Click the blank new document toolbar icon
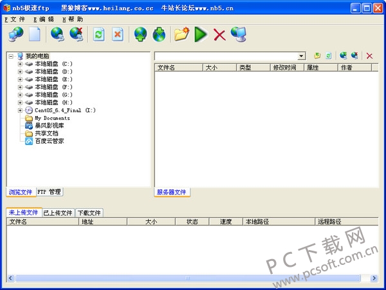386x290 pixels. [x=35, y=34]
